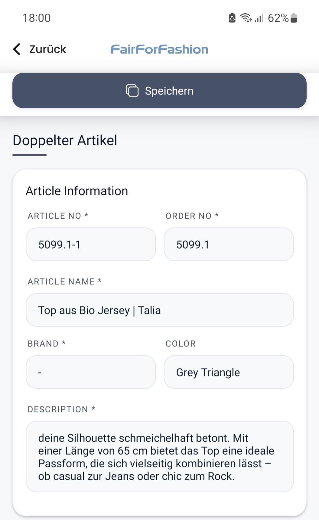The width and height of the screenshot is (319, 520).
Task: Focus the Order No field 5099.1
Action: coord(229,244)
